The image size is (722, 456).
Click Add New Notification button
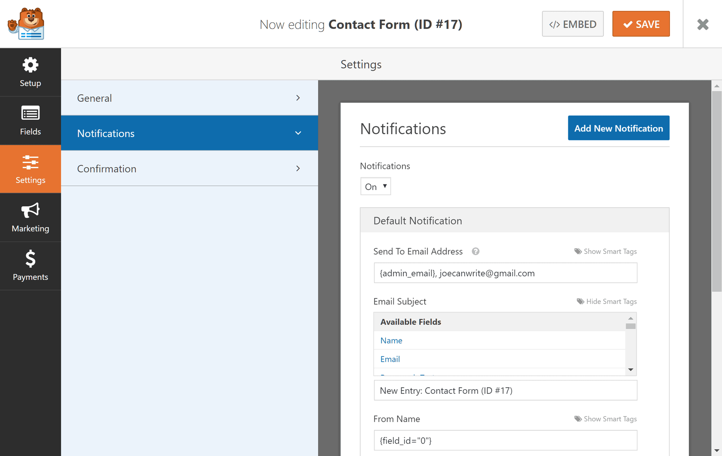(618, 128)
